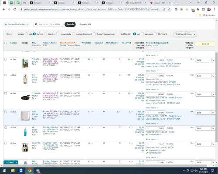
Task: Open the Action on 0 selected dropdown
Action: click(17, 24)
